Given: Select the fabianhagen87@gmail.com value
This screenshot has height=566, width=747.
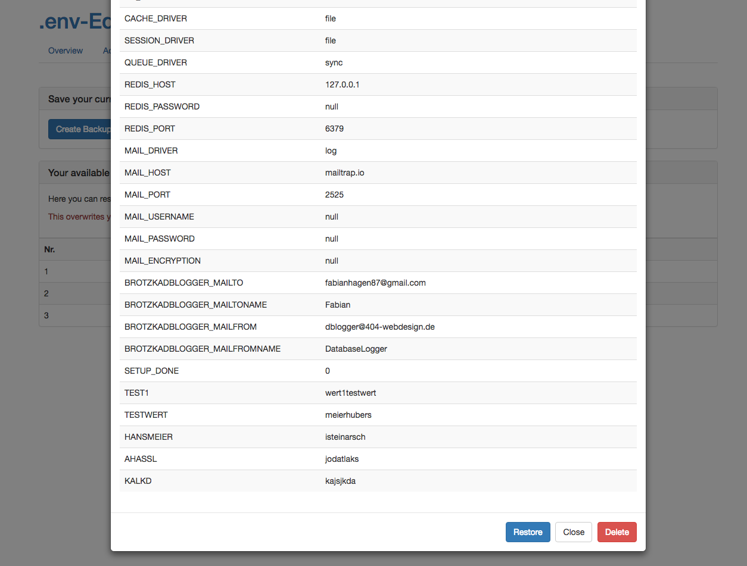Looking at the screenshot, I should click(375, 283).
